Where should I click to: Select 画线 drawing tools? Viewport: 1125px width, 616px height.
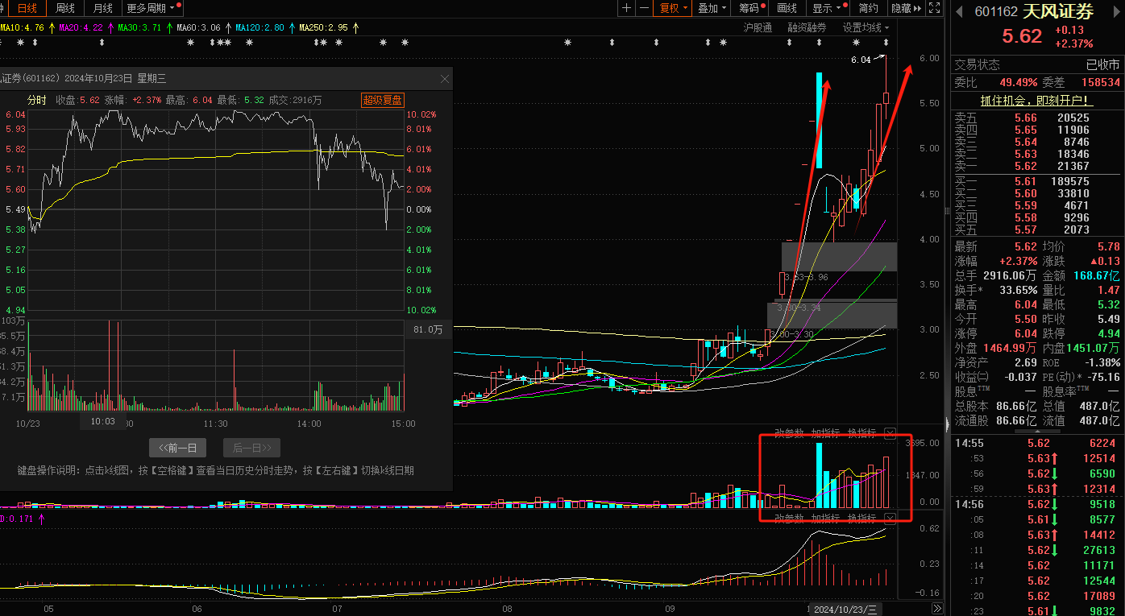[787, 8]
